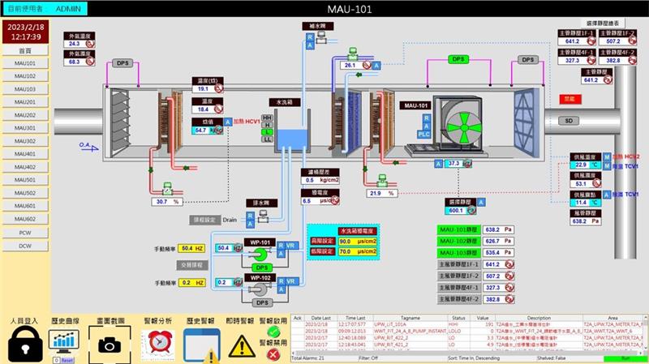Screen dimensions: 649x364
Task: Click trend icon next to conductivity 6.5
Action: (x=335, y=200)
